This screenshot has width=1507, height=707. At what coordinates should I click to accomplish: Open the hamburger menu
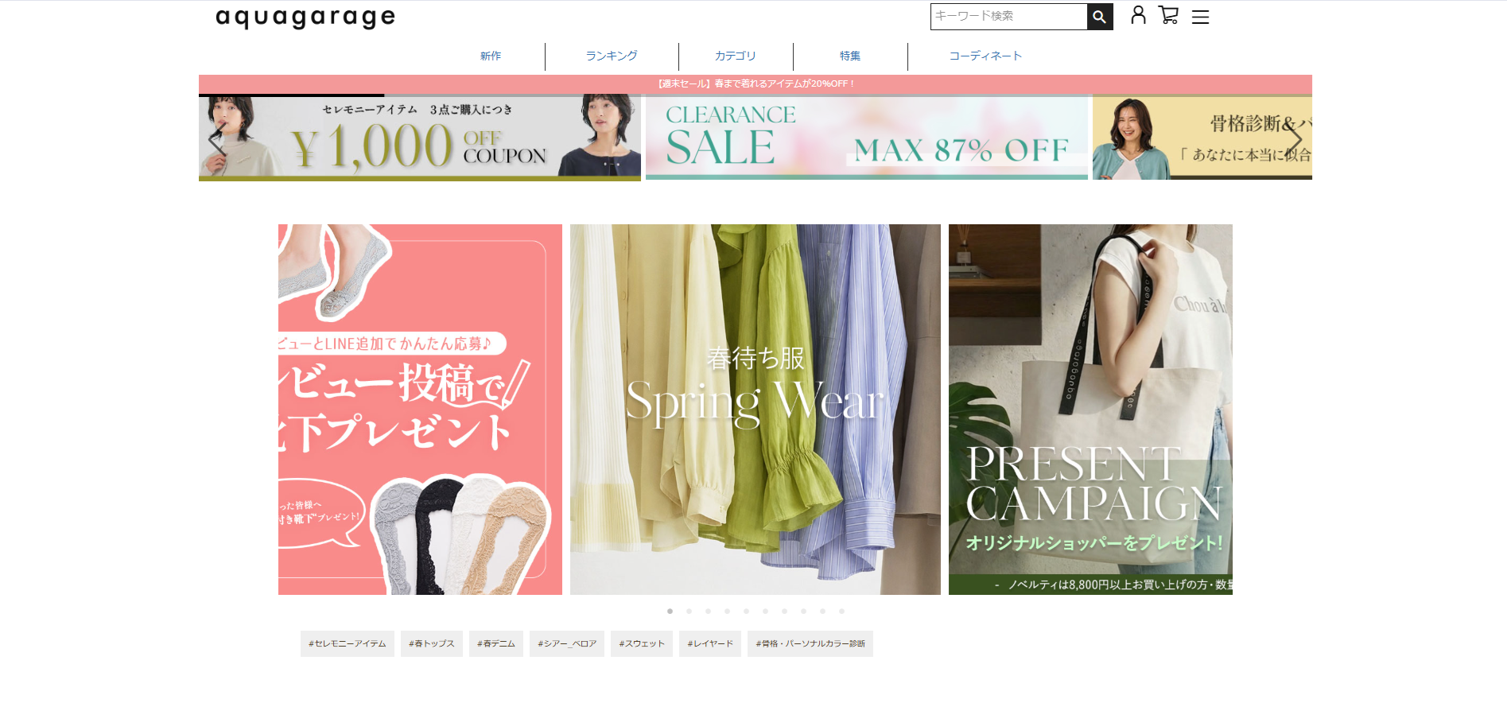tap(1200, 17)
